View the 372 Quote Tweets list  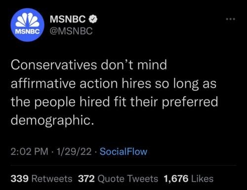click(x=118, y=179)
